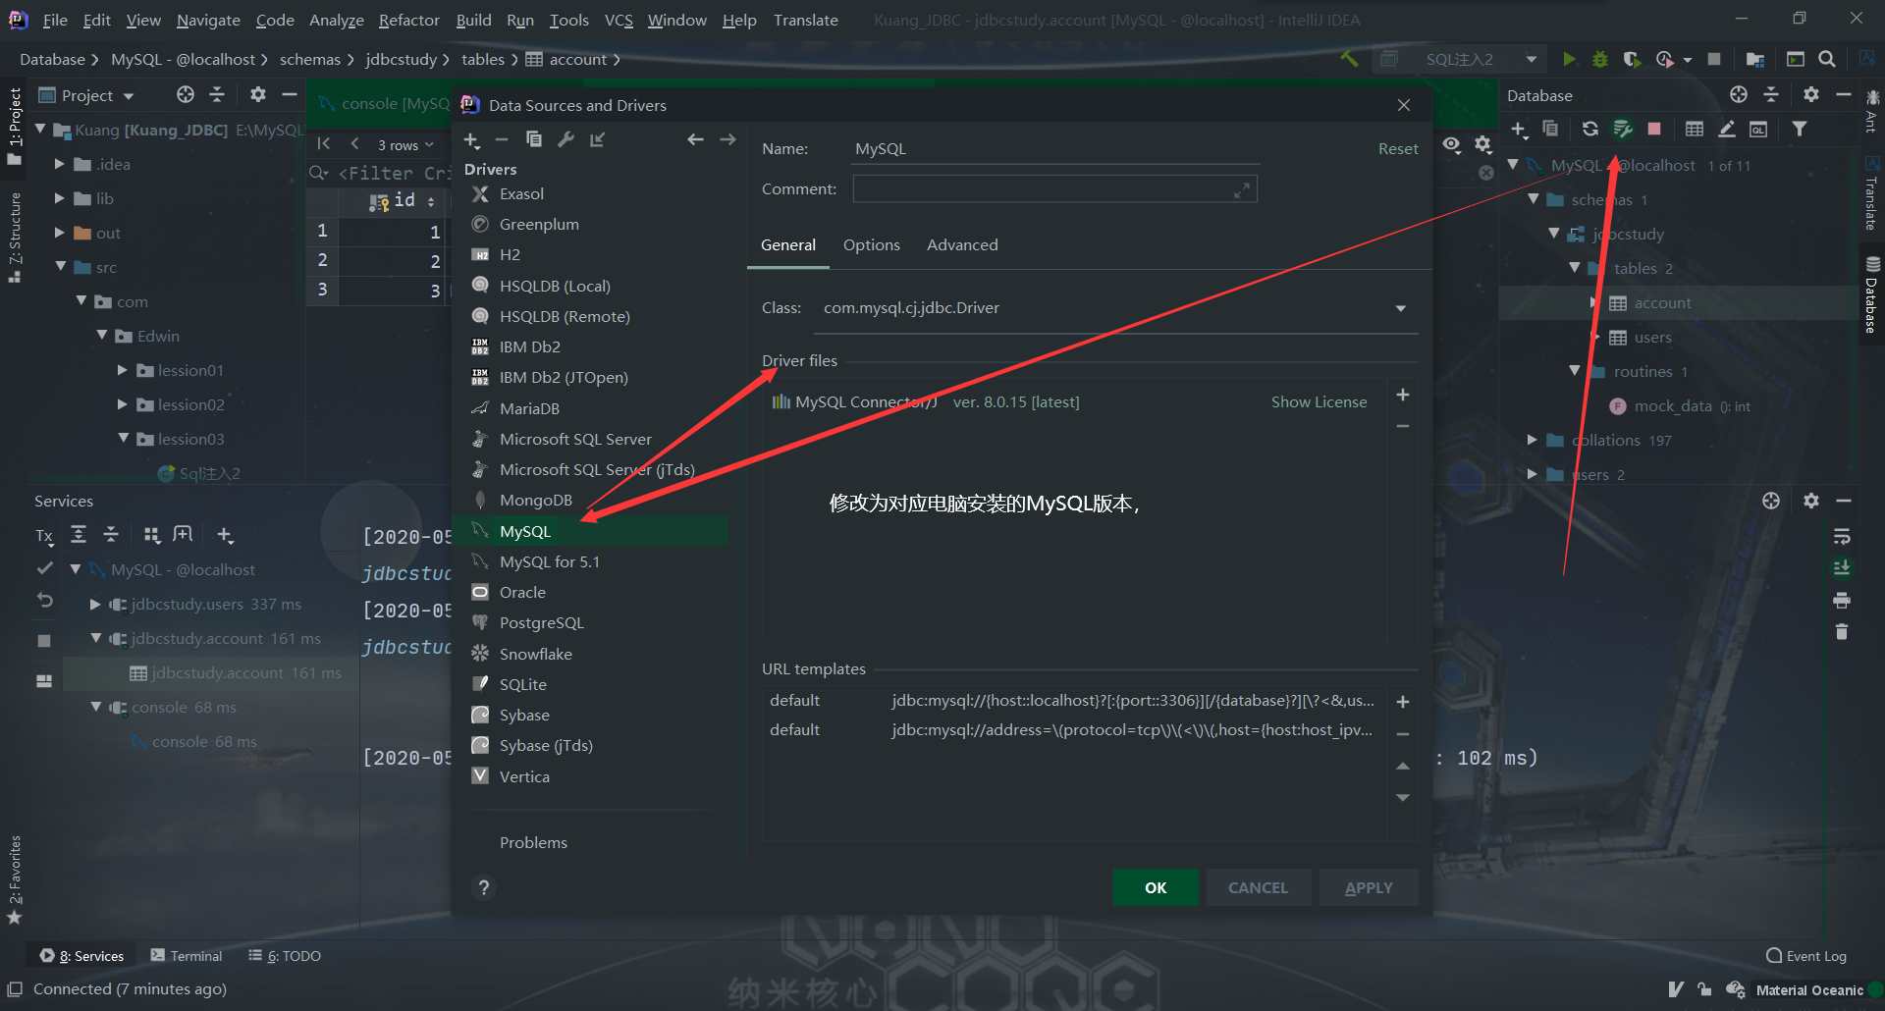Select MariaDB driver in list
Viewport: 1885px width, 1011px height.
pyautogui.click(x=529, y=408)
